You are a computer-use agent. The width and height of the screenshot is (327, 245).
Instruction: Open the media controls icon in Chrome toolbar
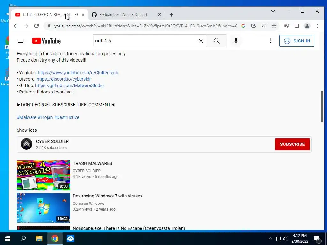tap(286, 26)
